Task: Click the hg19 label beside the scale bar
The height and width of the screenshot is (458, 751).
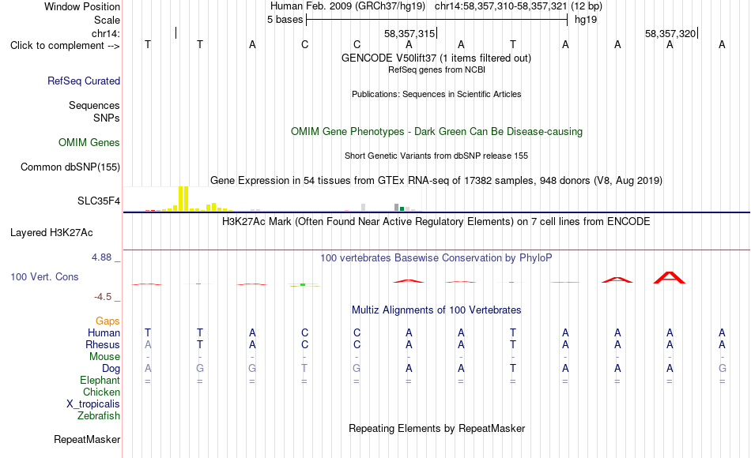Action: (x=586, y=20)
